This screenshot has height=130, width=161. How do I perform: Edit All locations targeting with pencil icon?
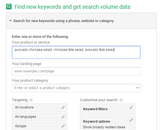tap(63, 107)
